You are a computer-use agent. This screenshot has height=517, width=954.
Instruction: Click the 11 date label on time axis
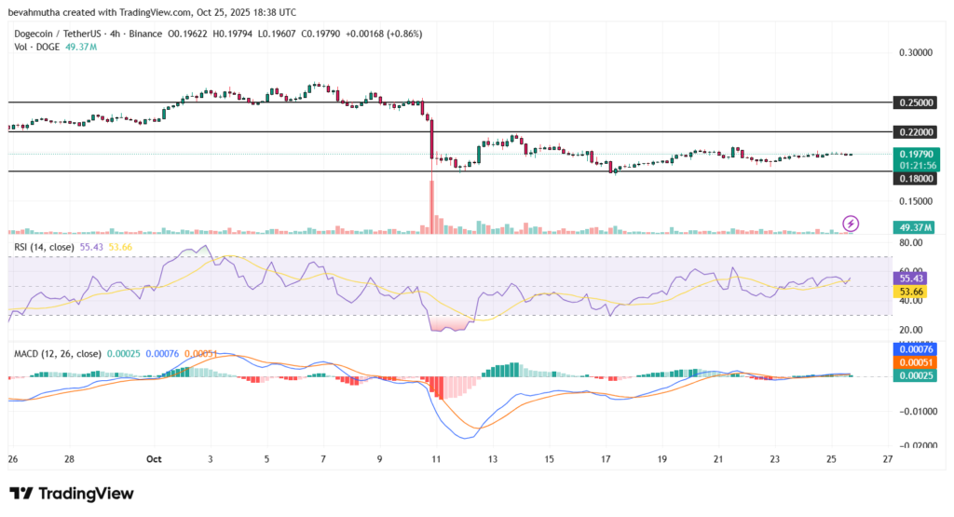coord(436,459)
